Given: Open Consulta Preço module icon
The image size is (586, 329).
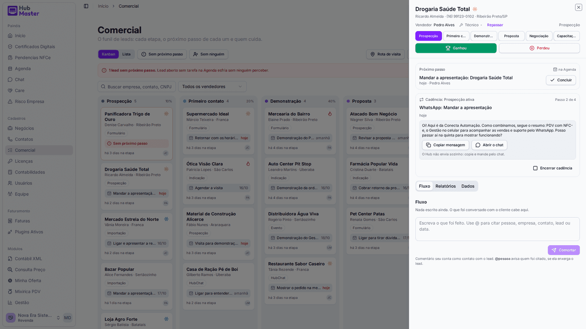Looking at the screenshot, I should (x=10, y=270).
